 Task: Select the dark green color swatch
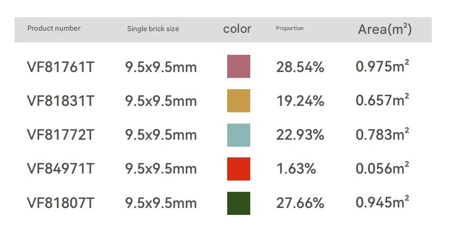coord(238,203)
